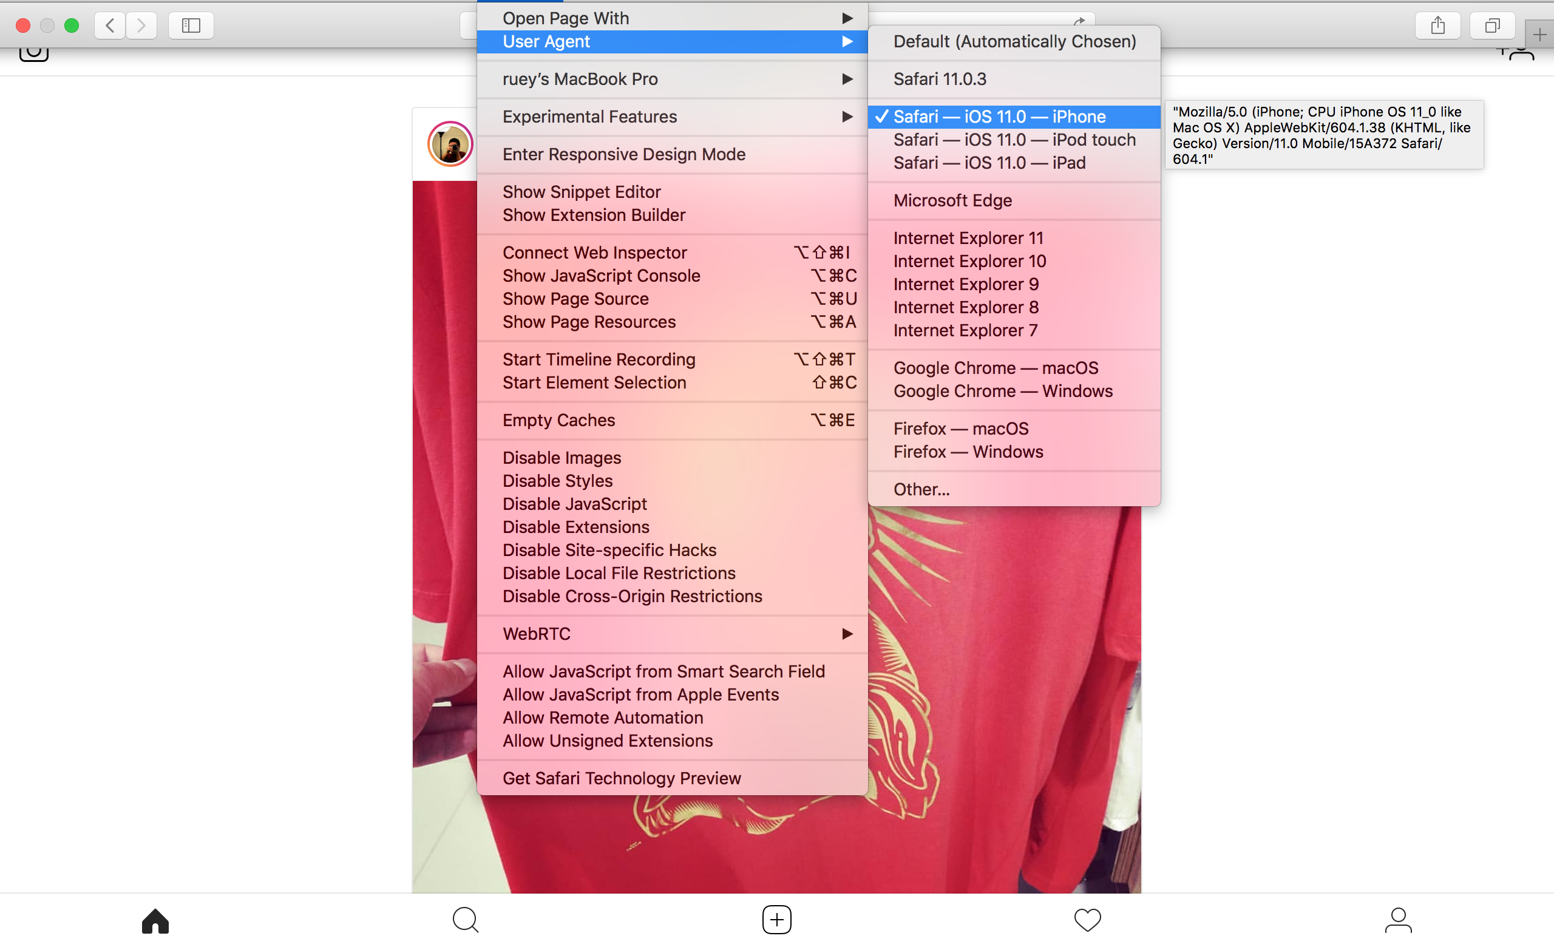Select Internet Explorer 9 user agent
The image size is (1554, 947).
[x=1014, y=284]
